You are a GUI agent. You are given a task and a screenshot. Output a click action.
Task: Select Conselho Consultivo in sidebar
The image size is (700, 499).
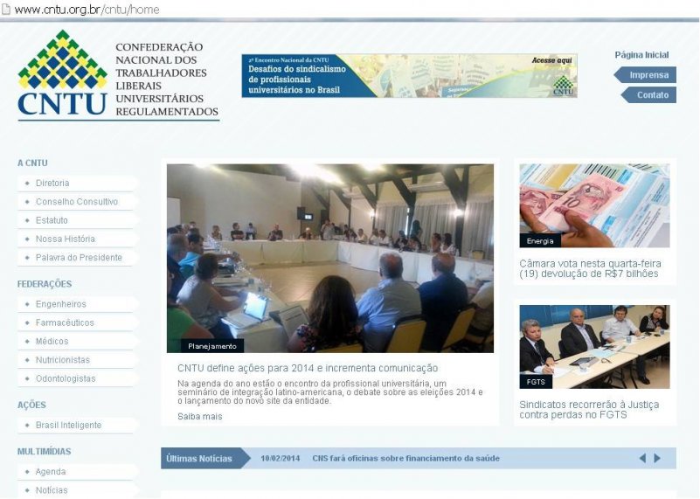pyautogui.click(x=76, y=202)
